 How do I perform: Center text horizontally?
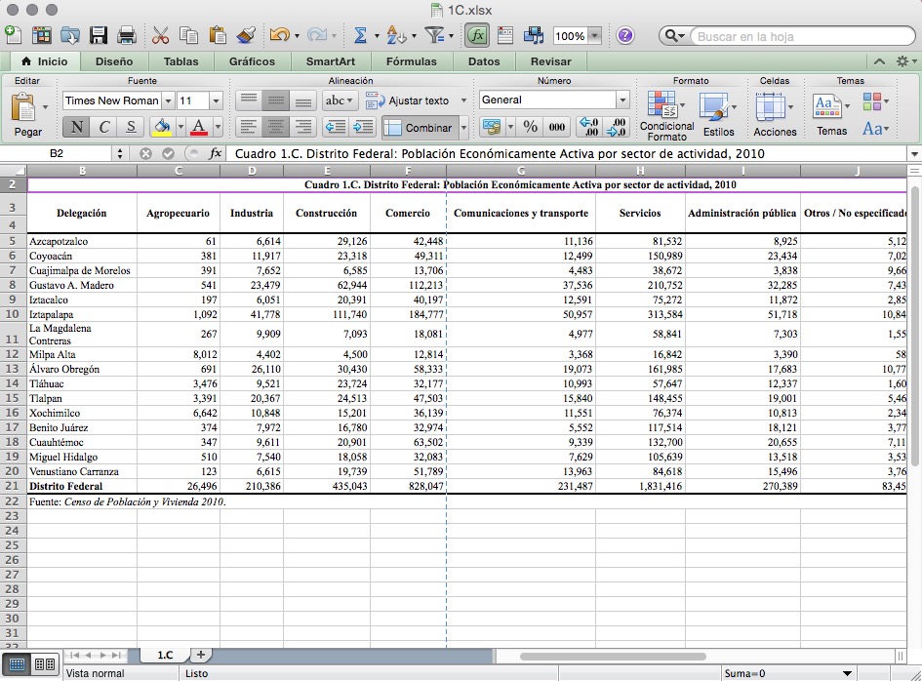point(276,127)
